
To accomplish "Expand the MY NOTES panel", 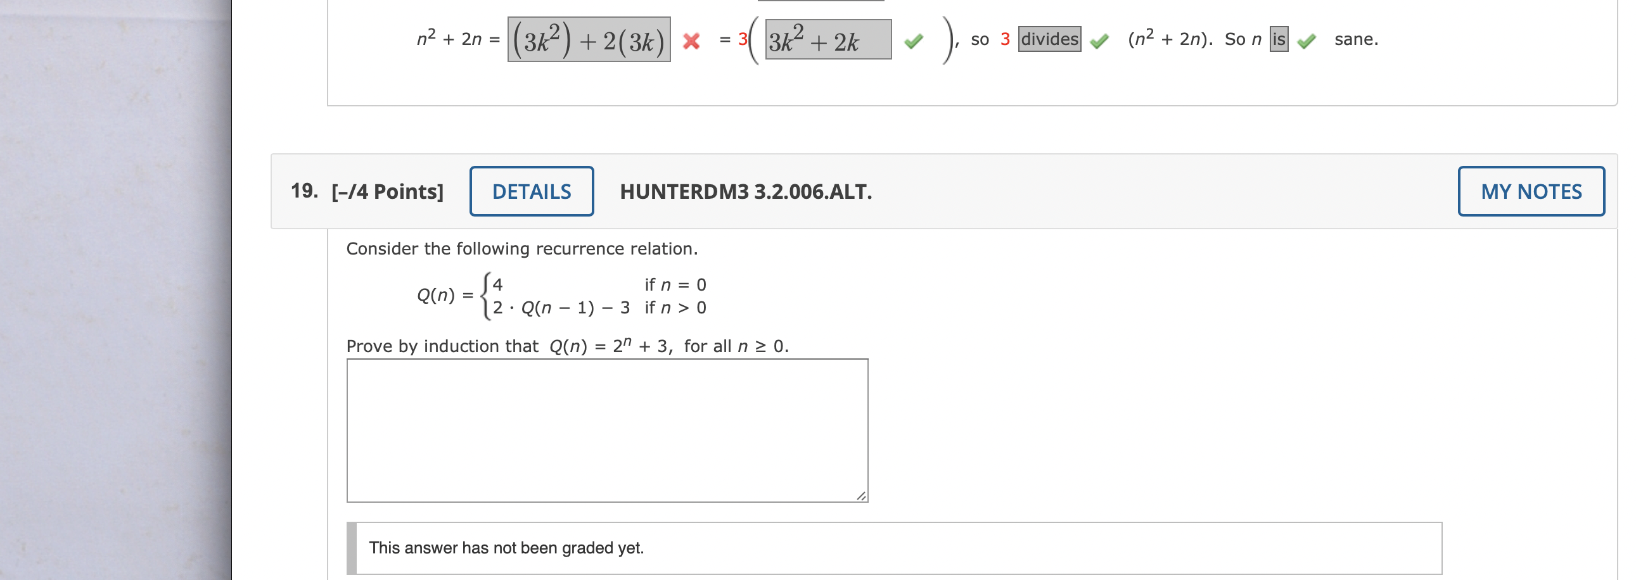I will (x=1532, y=191).
